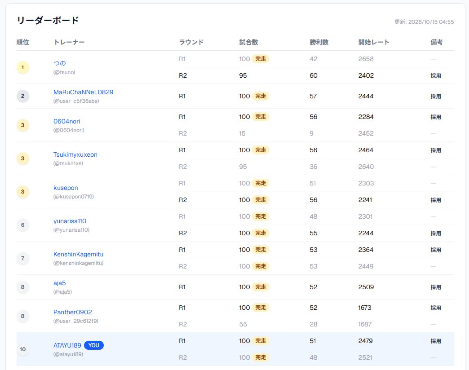This screenshot has height=370, width=469.
Task: Click the 開始レート column header
Action: [x=374, y=42]
